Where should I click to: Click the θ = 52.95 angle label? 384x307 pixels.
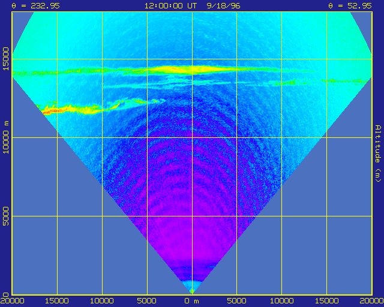pos(350,5)
